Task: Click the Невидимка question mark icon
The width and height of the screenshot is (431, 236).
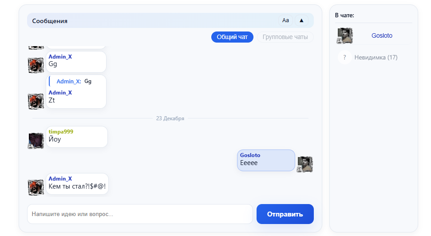Action: (x=344, y=57)
